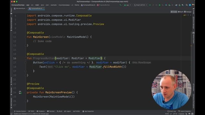Collapse the Button lambda fold on line 17
Viewport: 205px width, 115px height.
pos(26,63)
